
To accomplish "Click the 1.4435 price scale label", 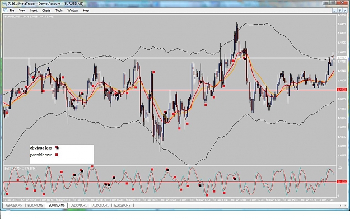I will (x=342, y=24).
